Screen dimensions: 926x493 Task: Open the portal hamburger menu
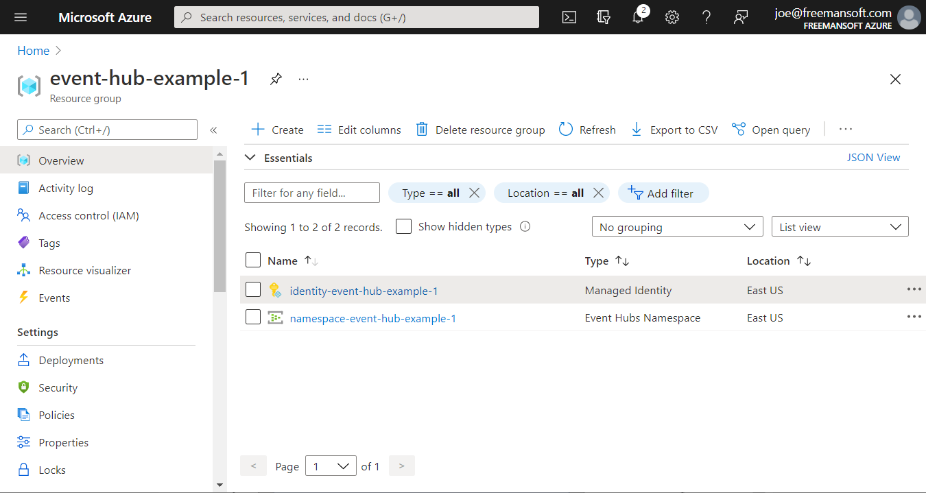(x=20, y=17)
